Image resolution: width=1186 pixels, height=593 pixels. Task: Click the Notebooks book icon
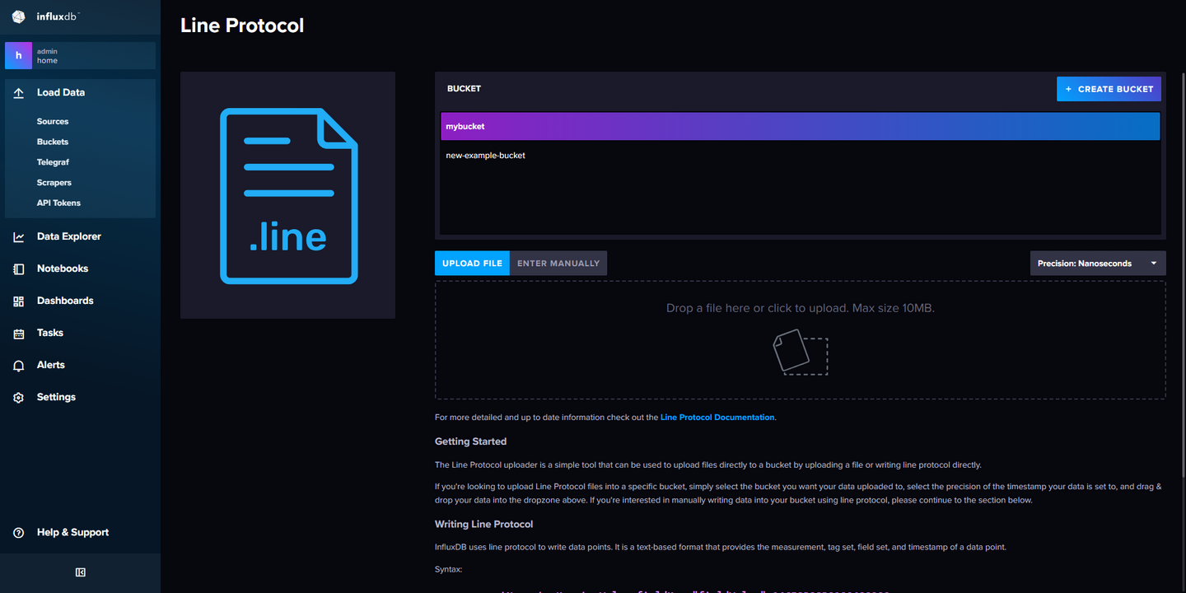18,269
